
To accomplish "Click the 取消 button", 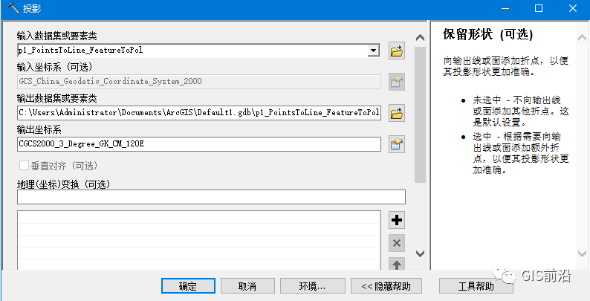I will pyautogui.click(x=247, y=286).
